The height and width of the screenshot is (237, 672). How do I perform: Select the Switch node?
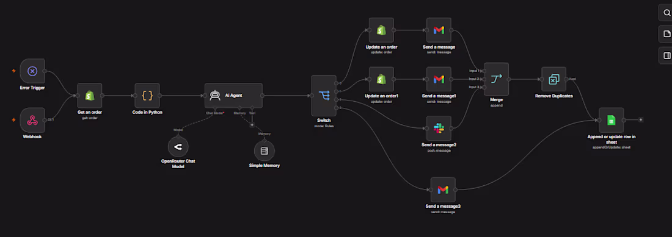coord(324,96)
